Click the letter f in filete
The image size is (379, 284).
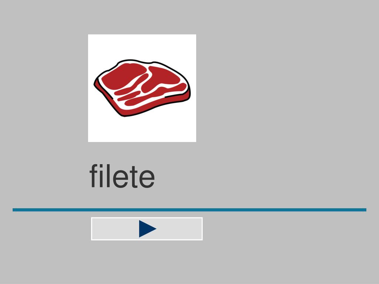click(x=93, y=176)
